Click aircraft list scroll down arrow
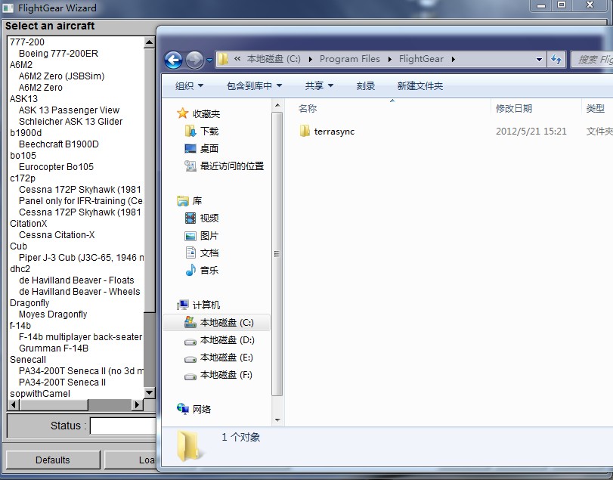The height and width of the screenshot is (480, 613). click(150, 392)
